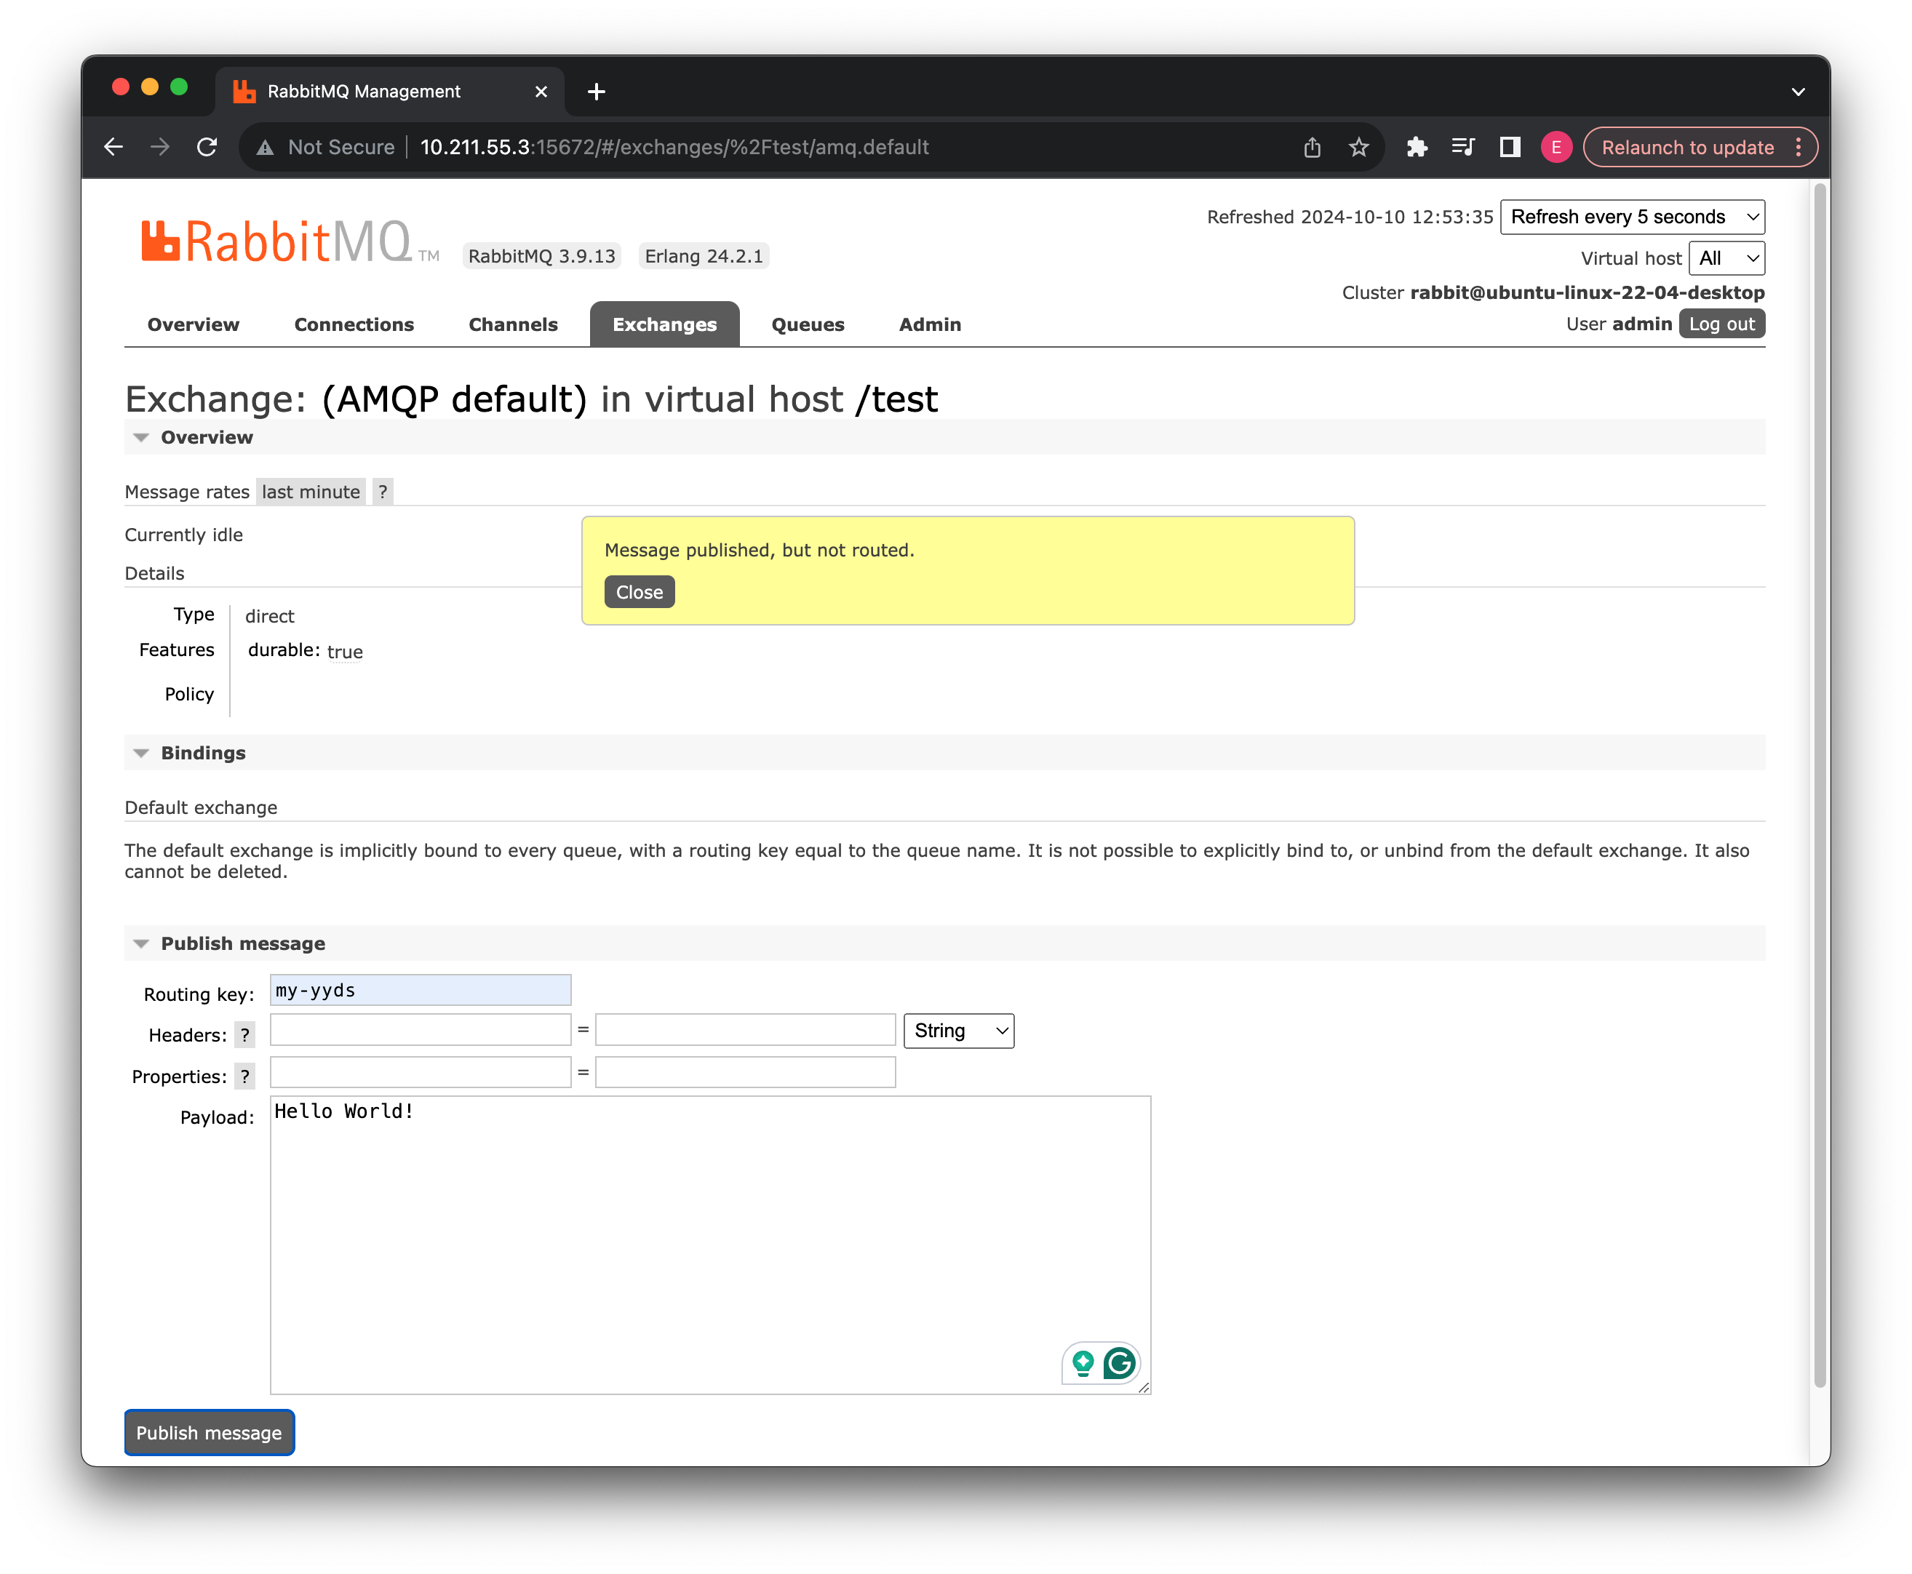The width and height of the screenshot is (1912, 1574).
Task: Switch to the Queues tab
Action: pos(808,324)
